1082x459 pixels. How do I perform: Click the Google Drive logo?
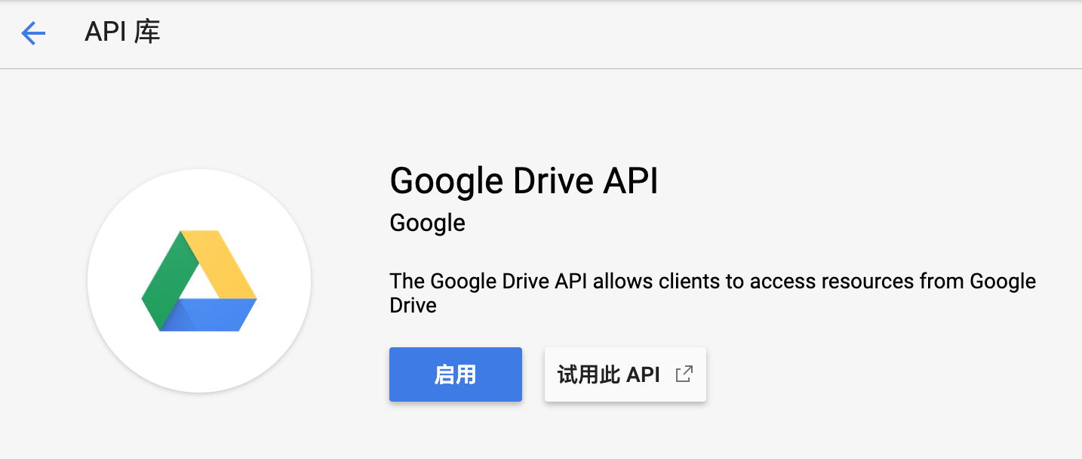pos(199,281)
